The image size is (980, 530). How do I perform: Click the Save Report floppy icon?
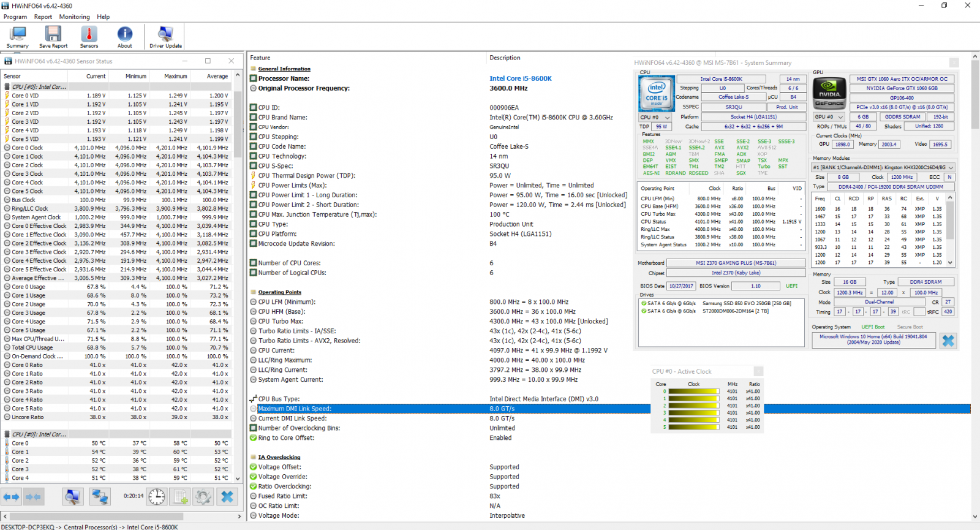(x=53, y=37)
